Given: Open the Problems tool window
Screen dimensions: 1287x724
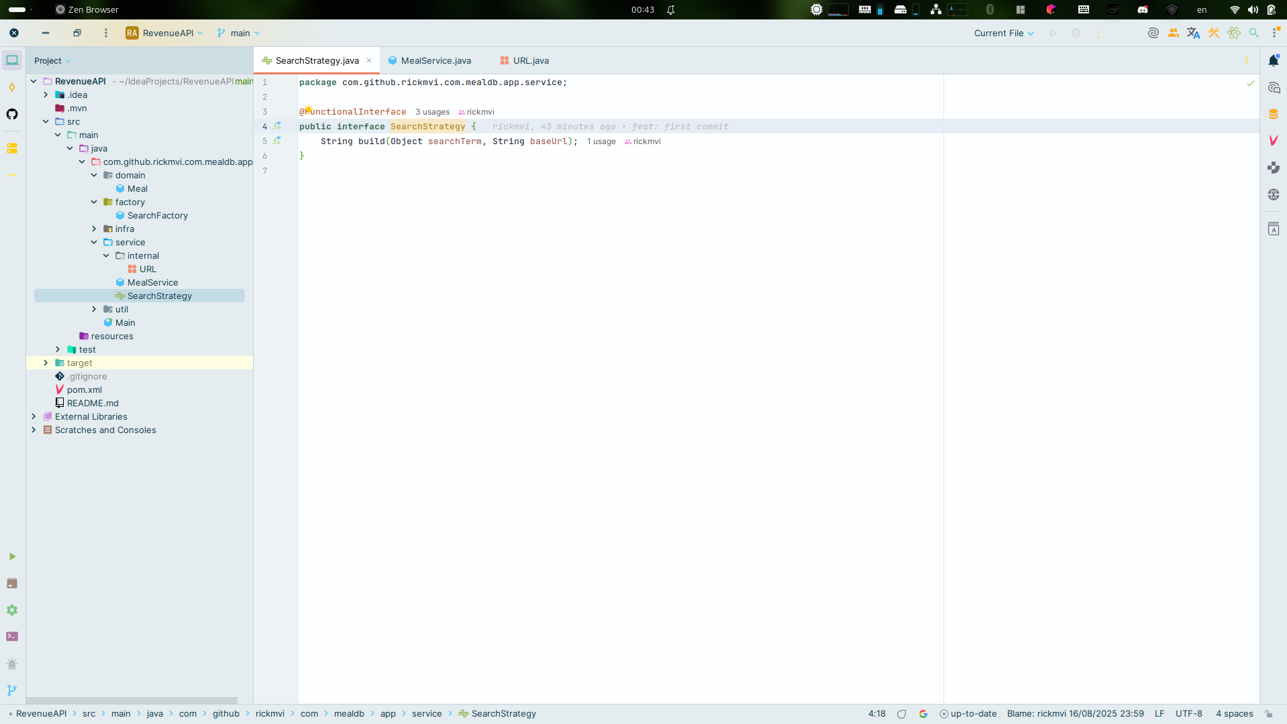Looking at the screenshot, I should point(12,664).
